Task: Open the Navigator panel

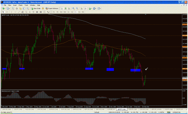Action: (x=20, y=8)
